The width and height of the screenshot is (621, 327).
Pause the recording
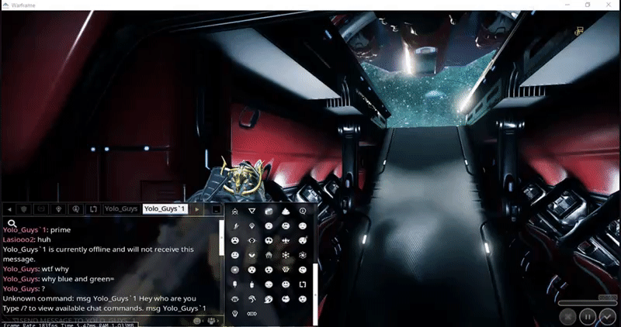(x=588, y=316)
